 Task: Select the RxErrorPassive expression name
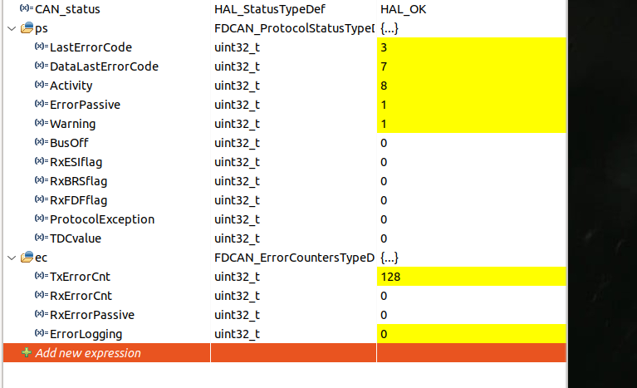point(92,315)
